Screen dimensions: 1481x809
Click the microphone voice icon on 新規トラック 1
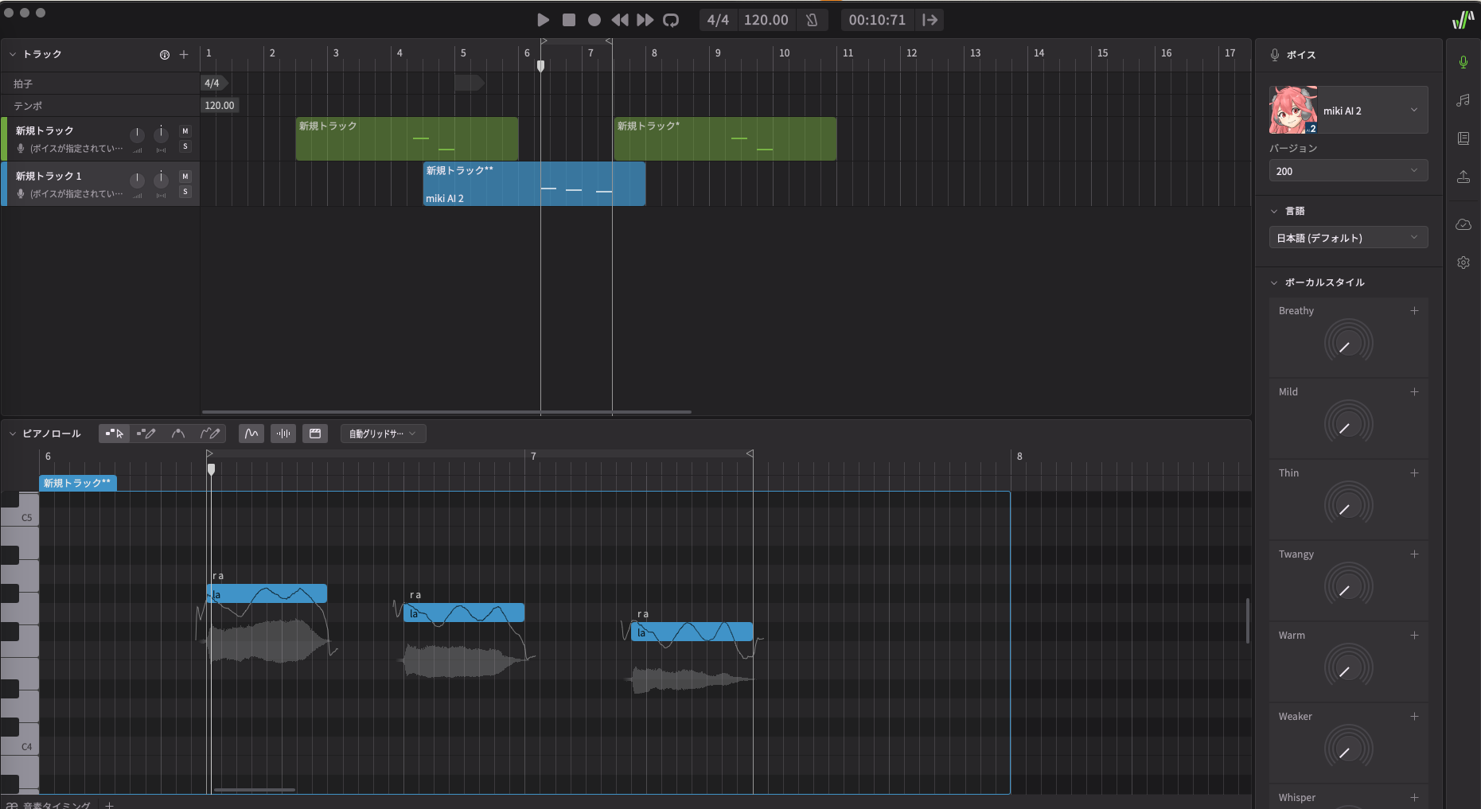click(x=21, y=194)
